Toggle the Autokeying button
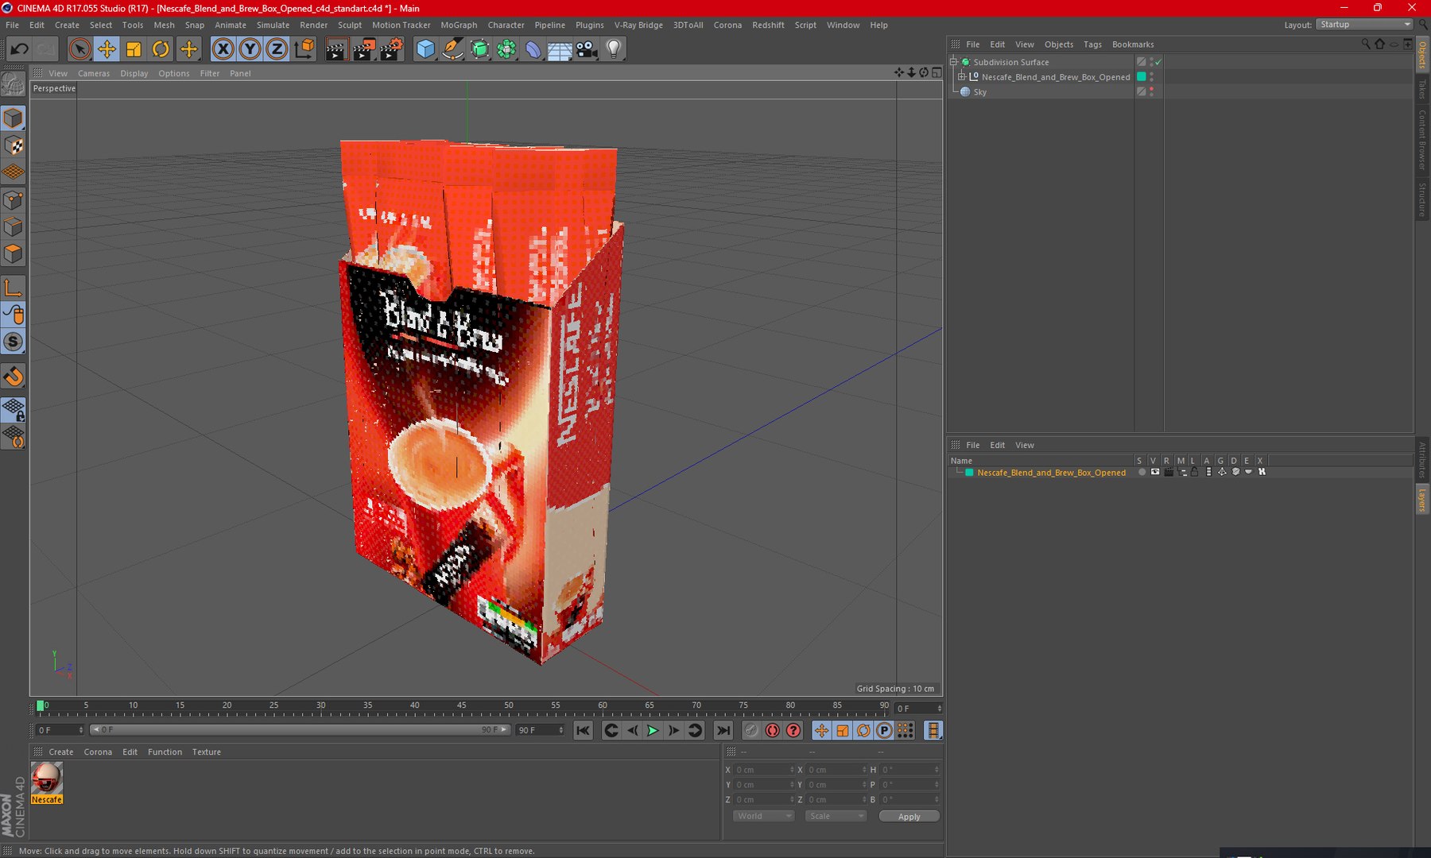 click(x=772, y=731)
